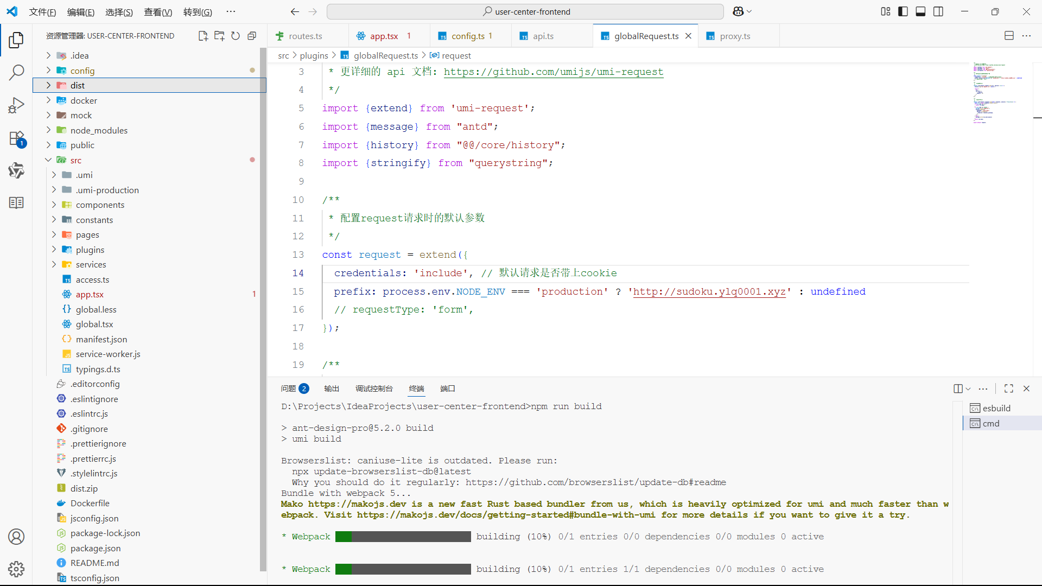This screenshot has width=1042, height=586.
Task: Open the Accounts menu icon
Action: click(16, 537)
